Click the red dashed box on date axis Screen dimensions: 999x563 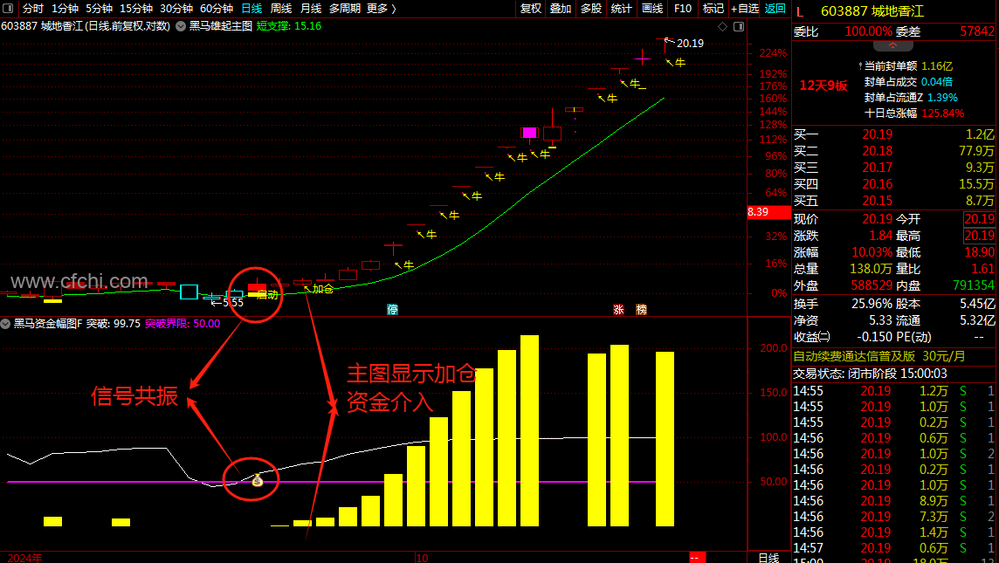(697, 557)
